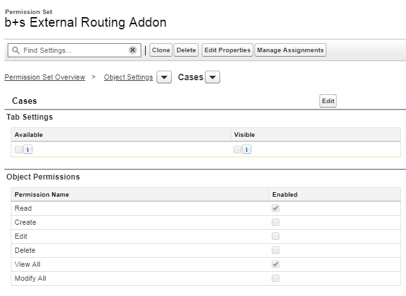Click the Permission Set label above the title
The width and height of the screenshot is (406, 296).
29,12
